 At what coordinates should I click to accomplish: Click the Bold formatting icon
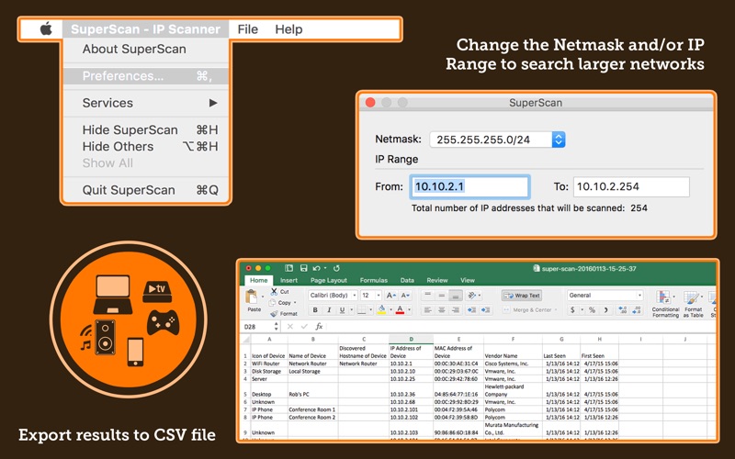click(315, 310)
